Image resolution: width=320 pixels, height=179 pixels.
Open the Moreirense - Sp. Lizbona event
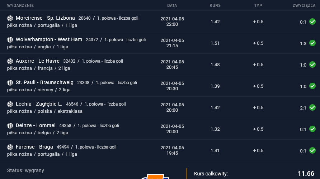pos(45,18)
